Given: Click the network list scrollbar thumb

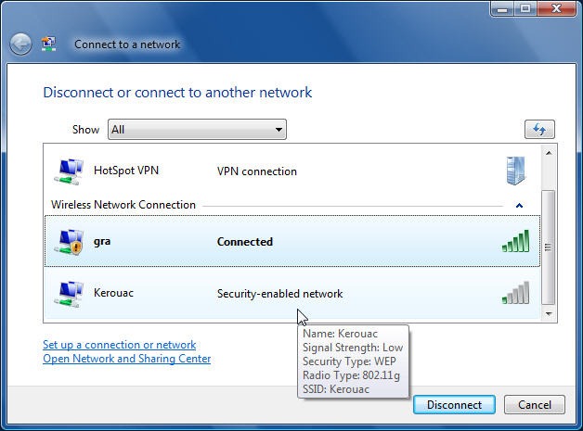Looking at the screenshot, I should point(549,247).
